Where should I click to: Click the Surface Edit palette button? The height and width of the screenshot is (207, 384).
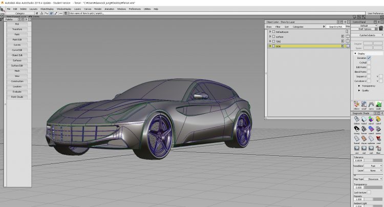pos(17,66)
